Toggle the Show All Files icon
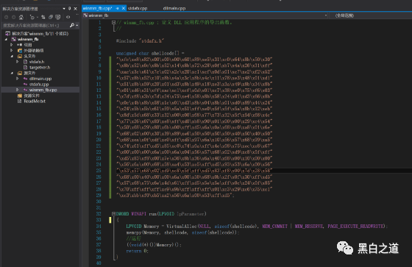Viewport: 412px width, 267px height. click(x=58, y=17)
